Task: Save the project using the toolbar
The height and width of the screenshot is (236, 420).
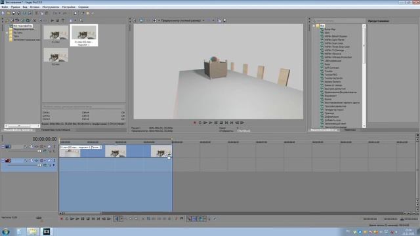Action: coord(14,13)
